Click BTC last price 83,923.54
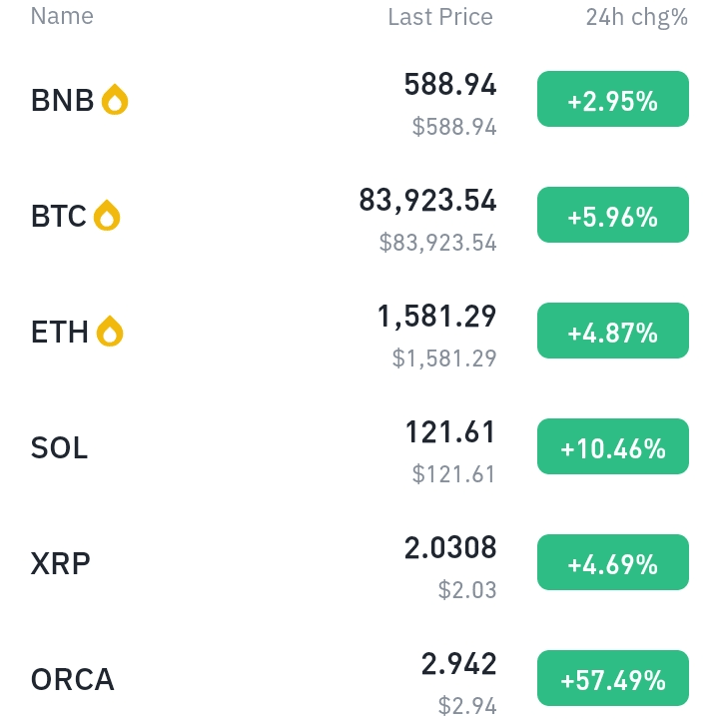The height and width of the screenshot is (719, 719). (427, 201)
